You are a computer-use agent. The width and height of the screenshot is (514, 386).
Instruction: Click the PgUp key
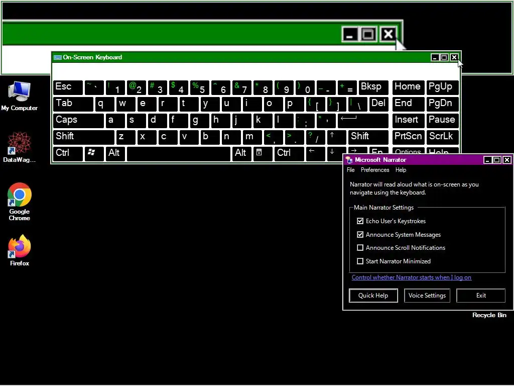tap(442, 87)
